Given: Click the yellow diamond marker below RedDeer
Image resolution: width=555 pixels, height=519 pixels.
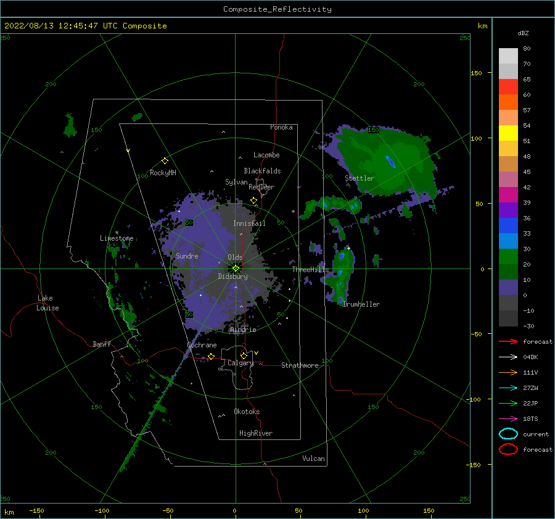Looking at the screenshot, I should (x=253, y=201).
